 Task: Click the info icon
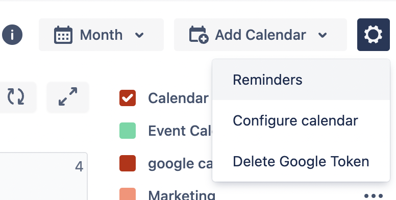tap(12, 35)
